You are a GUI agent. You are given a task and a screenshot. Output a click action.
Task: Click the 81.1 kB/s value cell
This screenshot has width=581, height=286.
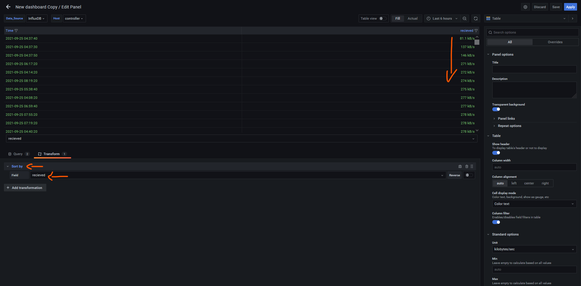click(467, 38)
